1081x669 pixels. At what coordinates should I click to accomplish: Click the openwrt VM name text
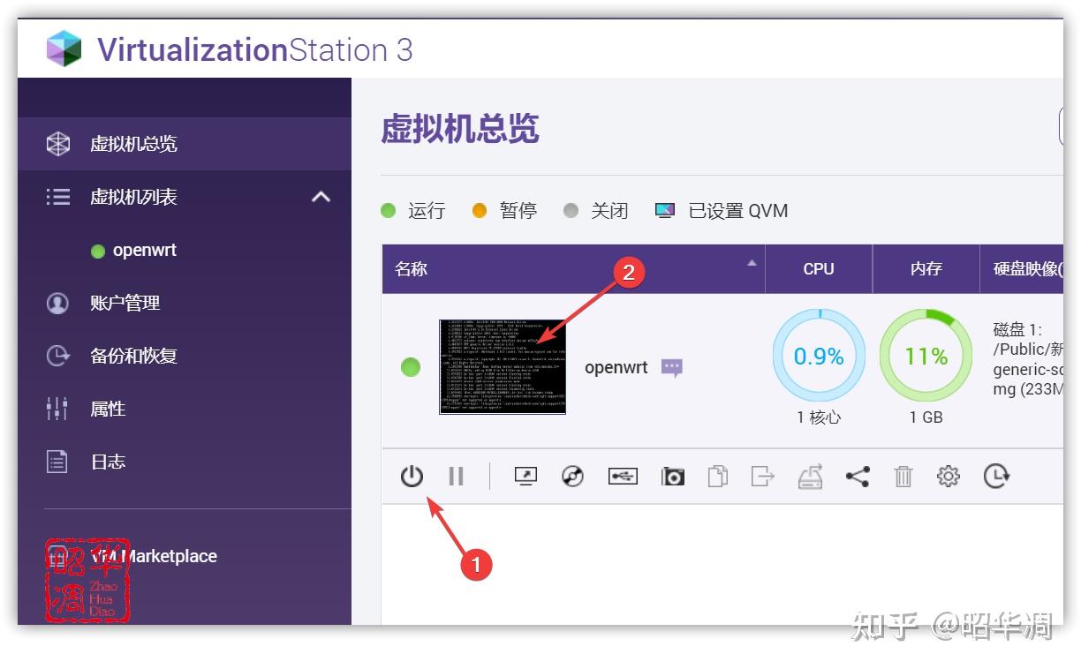click(616, 368)
